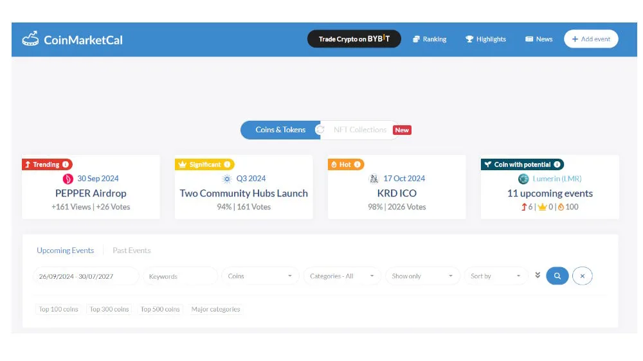Open Two Community Hubs Launch event

pyautogui.click(x=244, y=193)
